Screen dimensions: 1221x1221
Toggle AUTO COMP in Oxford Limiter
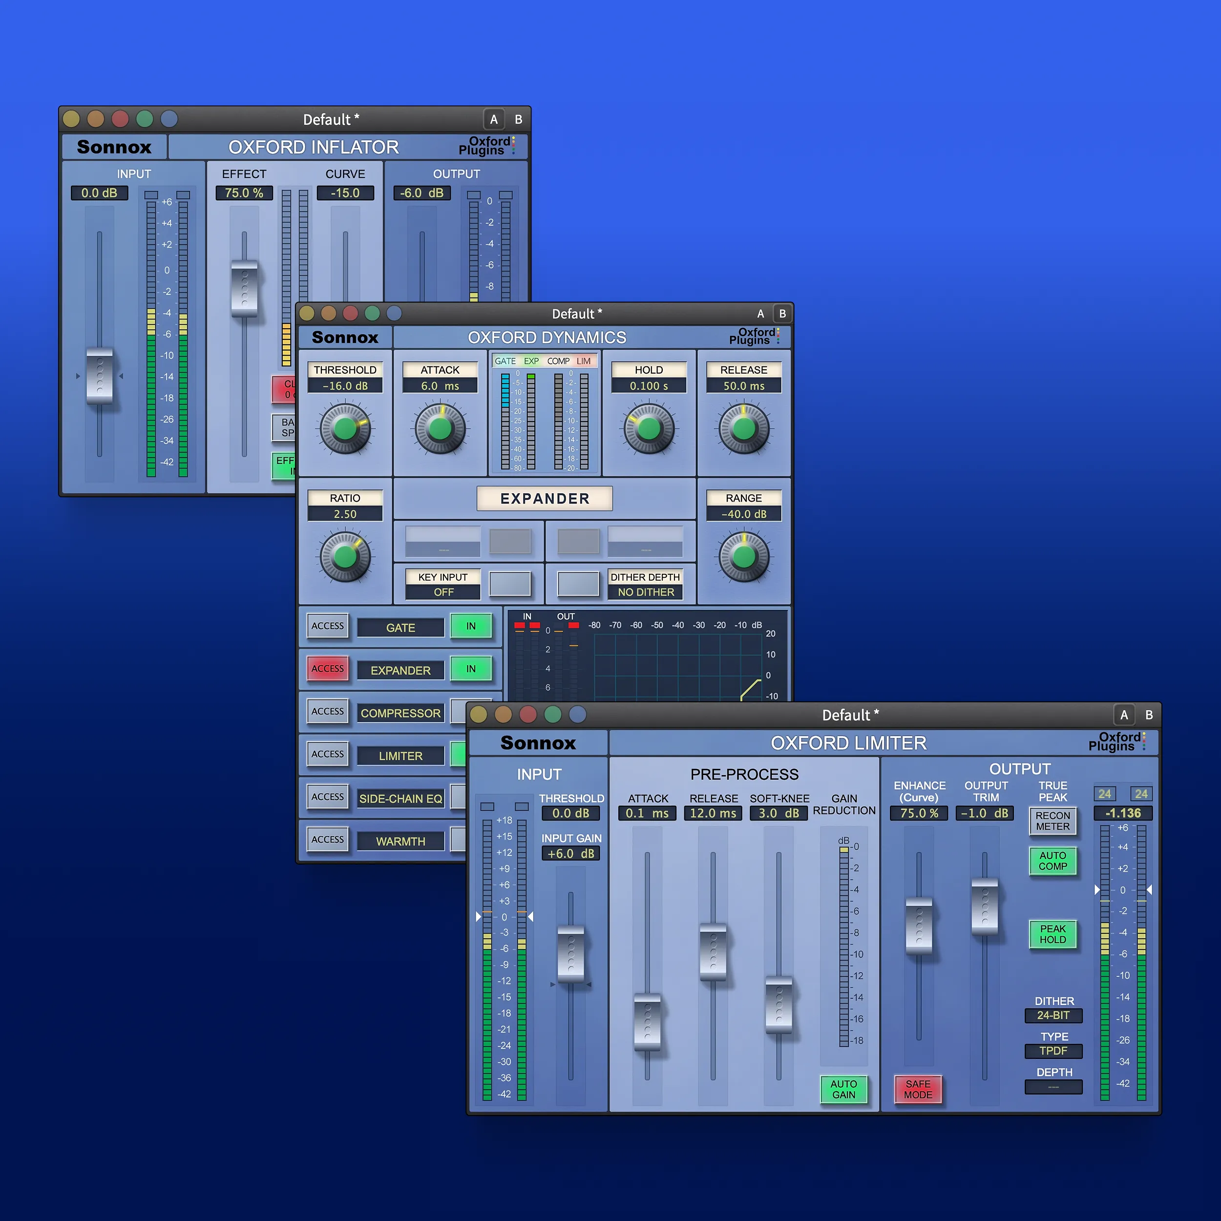(x=1053, y=861)
